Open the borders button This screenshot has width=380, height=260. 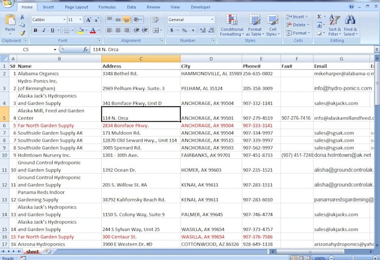pyautogui.click(x=66, y=31)
